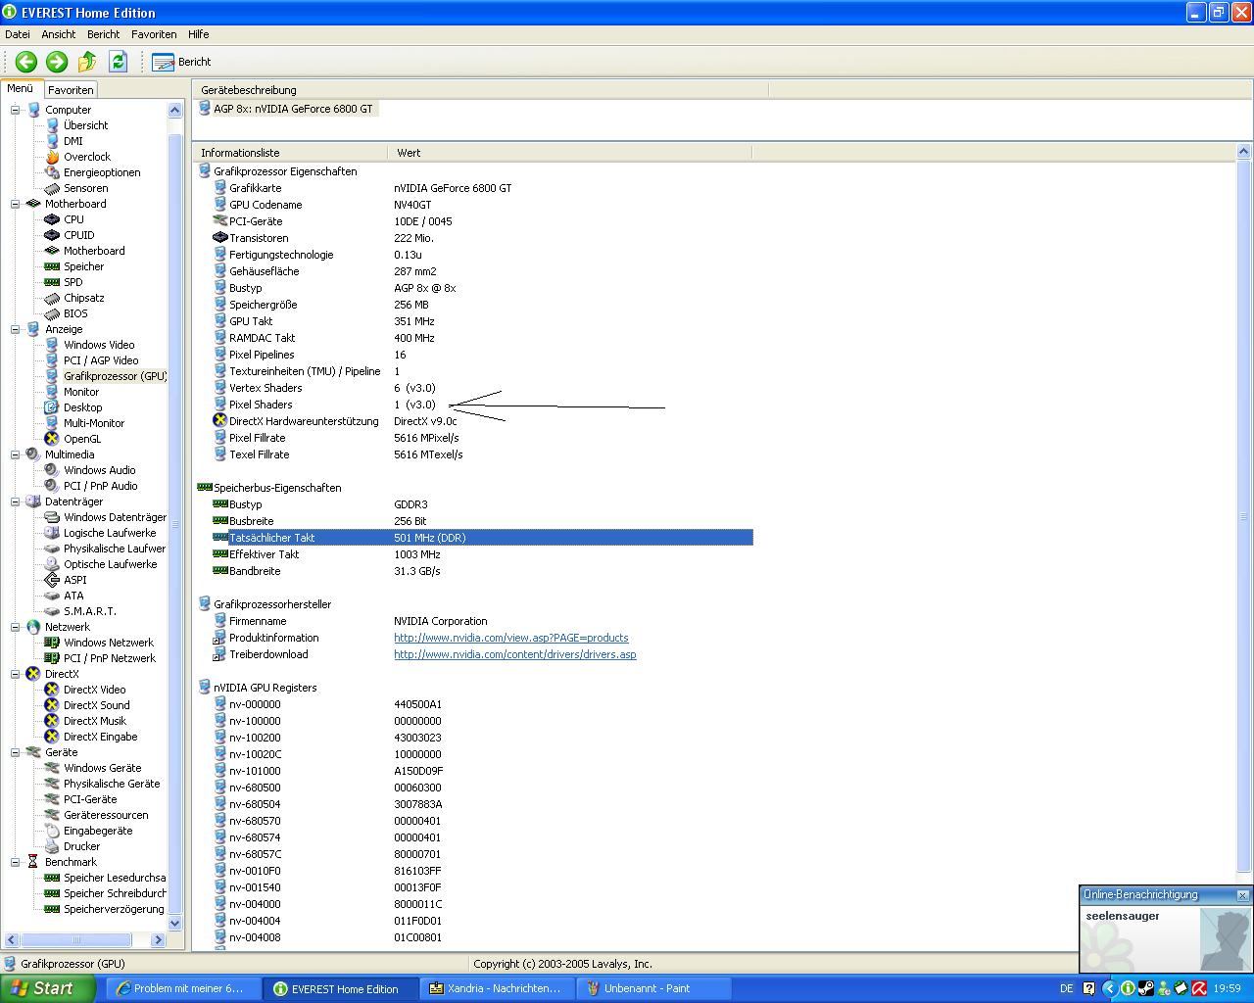Go forward with the green right arrow
The image size is (1254, 1003).
pos(57,62)
